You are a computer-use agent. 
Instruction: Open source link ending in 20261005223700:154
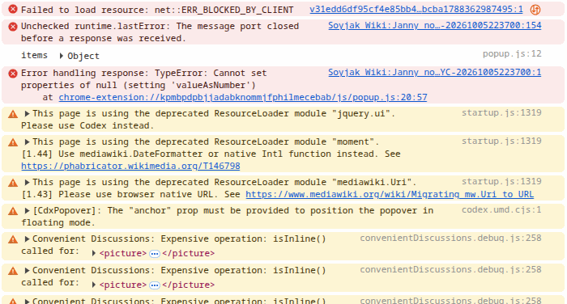coord(435,25)
